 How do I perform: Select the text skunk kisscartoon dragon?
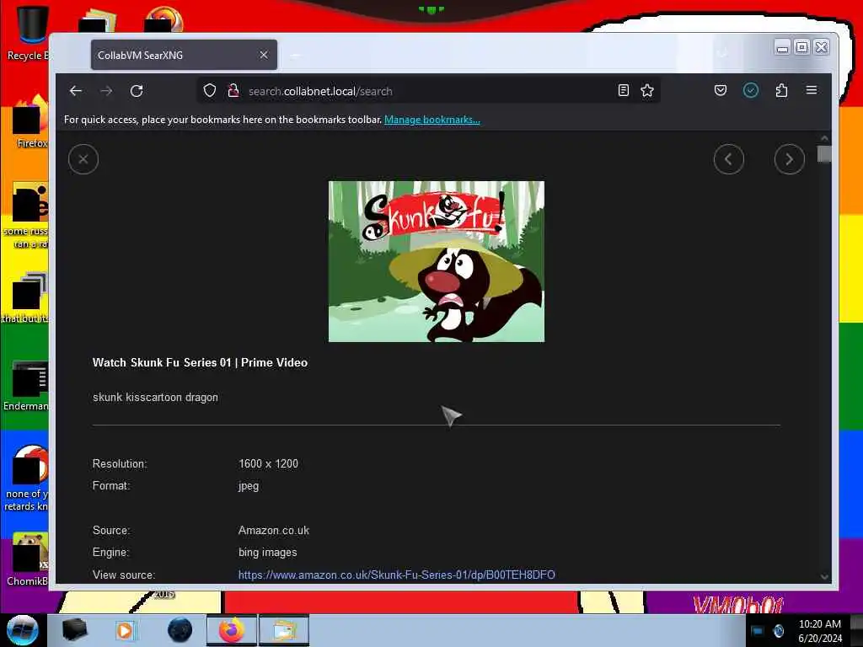[x=155, y=398]
